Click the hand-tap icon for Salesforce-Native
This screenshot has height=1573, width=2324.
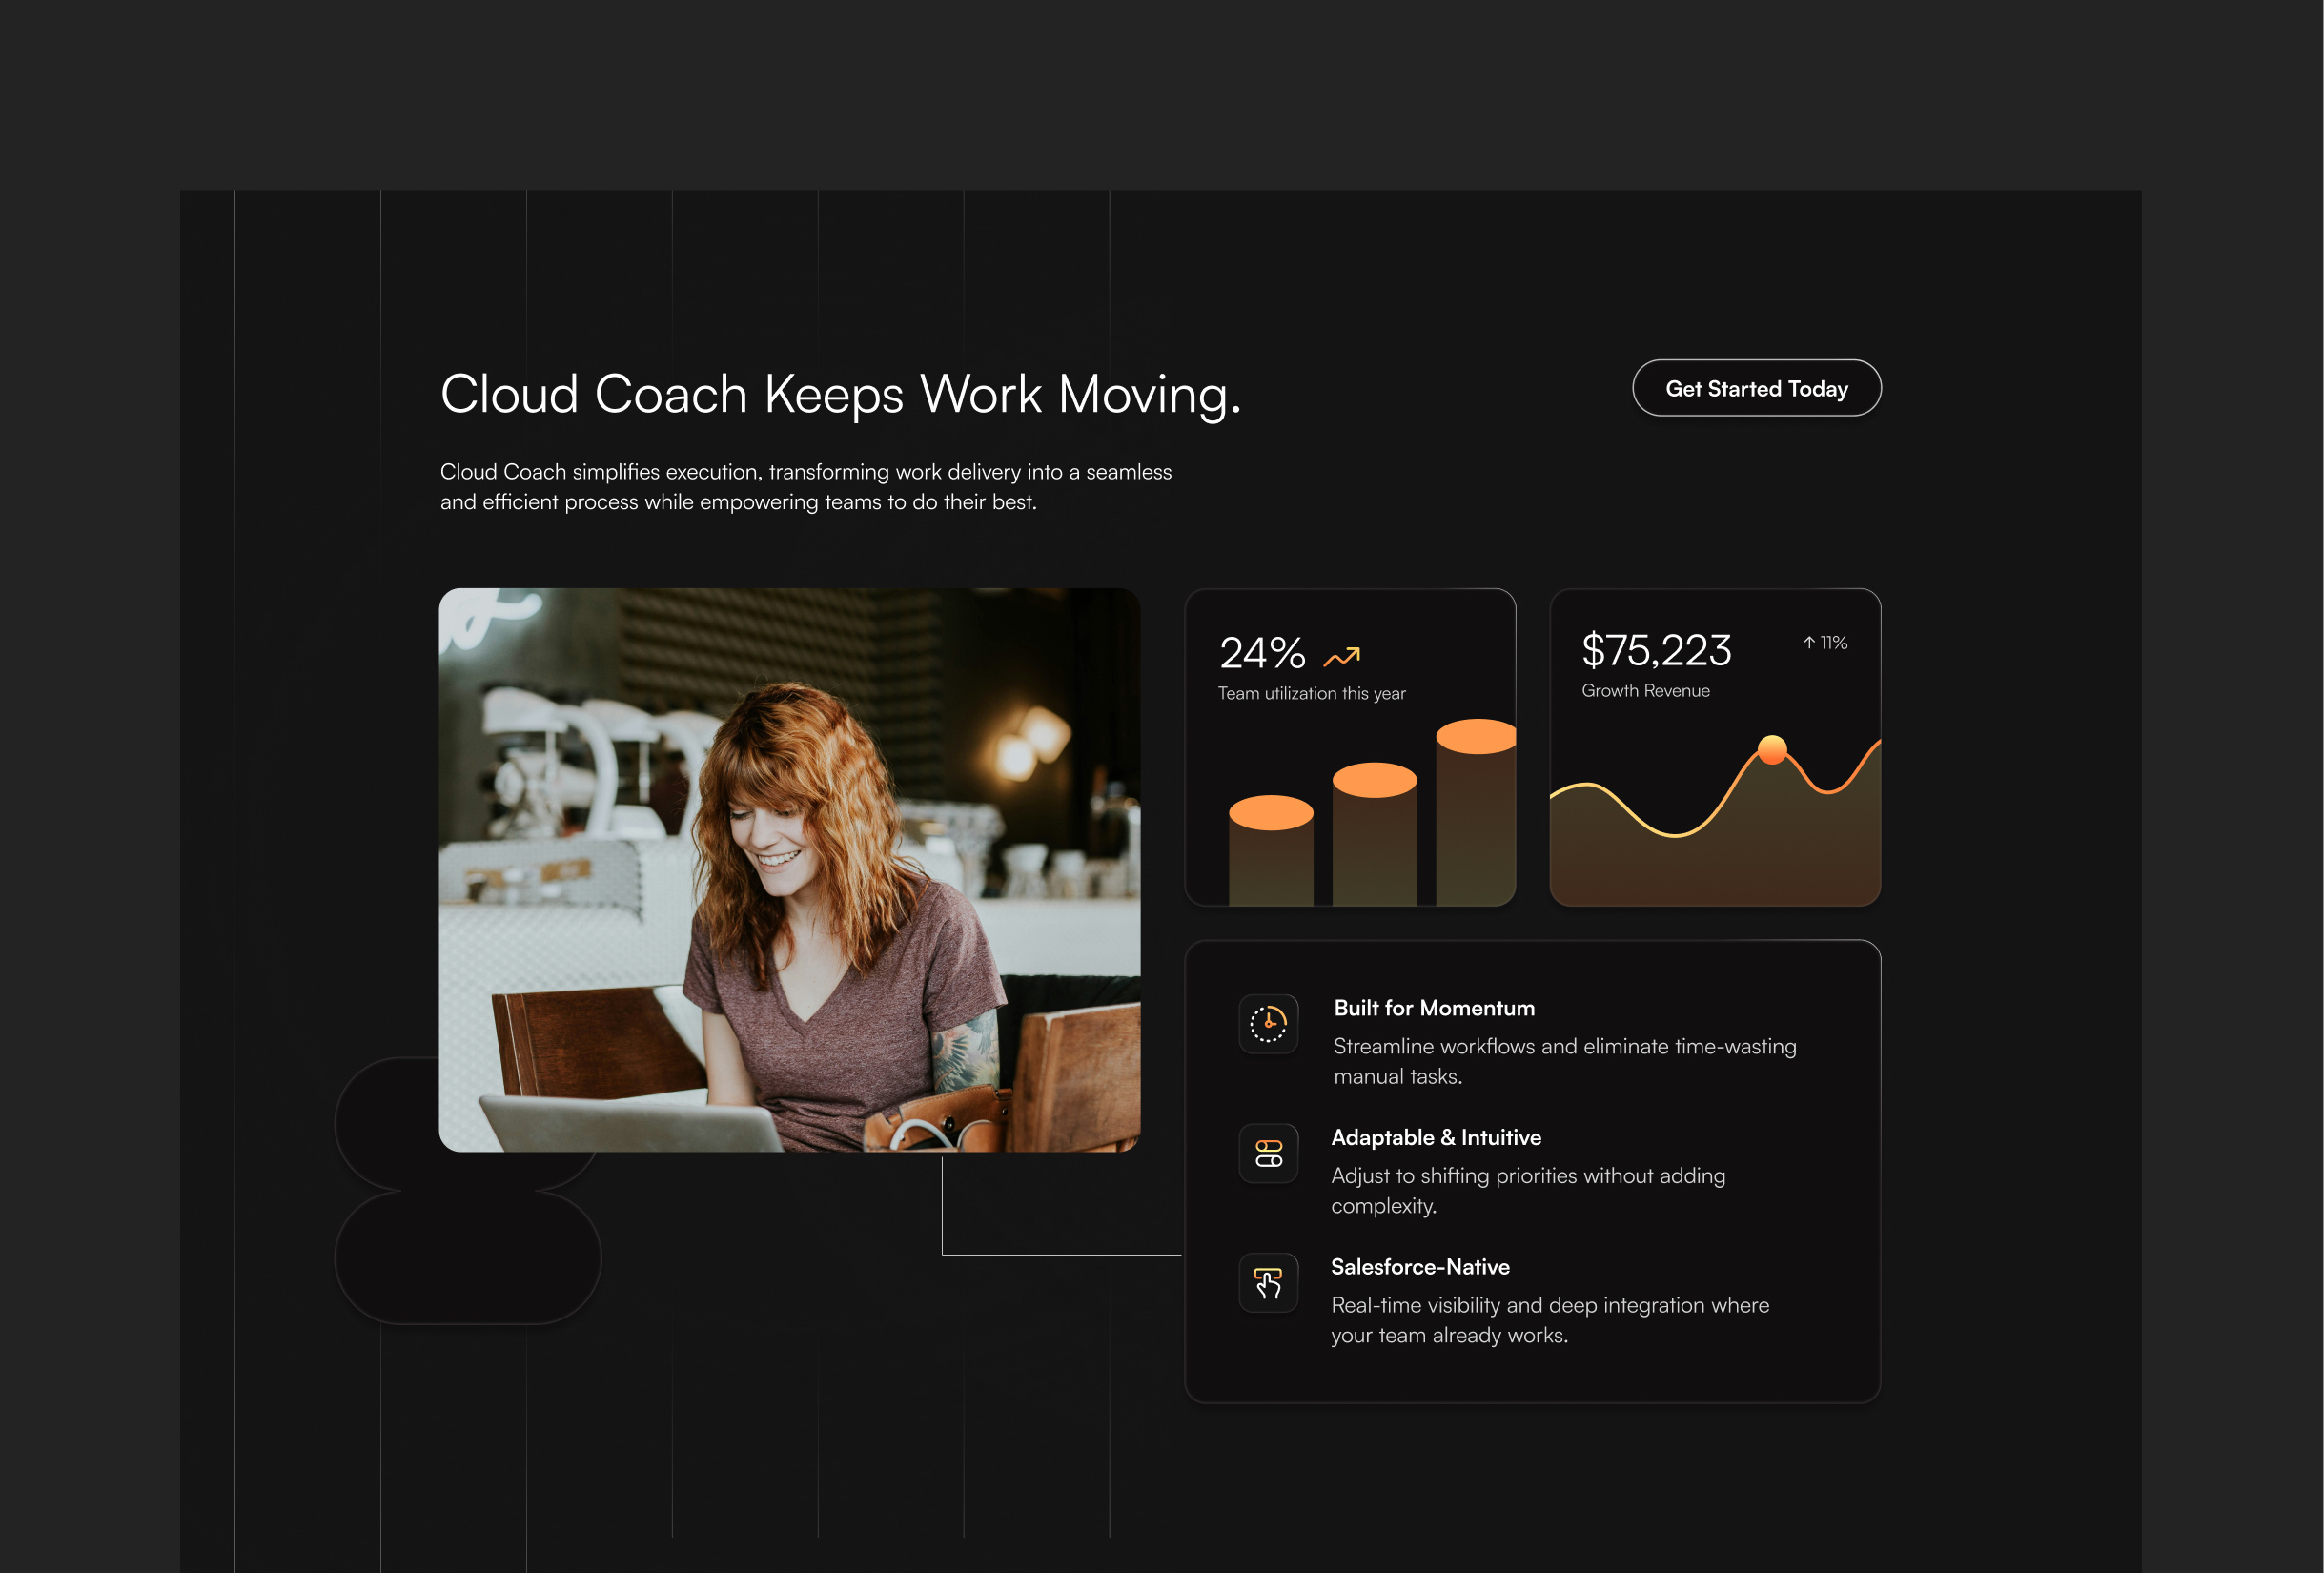pyautogui.click(x=1267, y=1283)
